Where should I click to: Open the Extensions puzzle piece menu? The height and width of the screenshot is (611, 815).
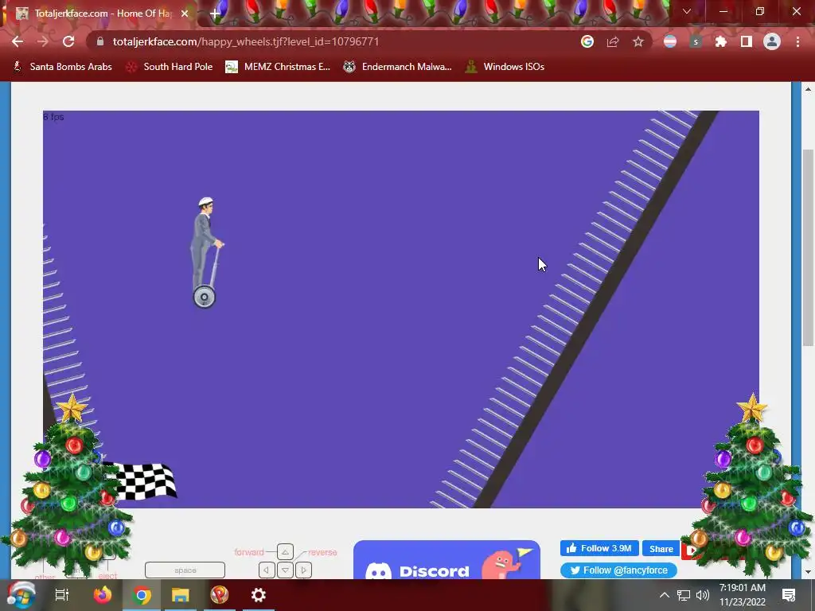tap(721, 41)
